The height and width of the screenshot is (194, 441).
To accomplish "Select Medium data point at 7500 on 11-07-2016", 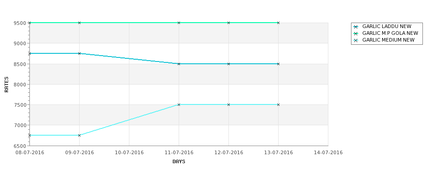I will [x=179, y=104].
